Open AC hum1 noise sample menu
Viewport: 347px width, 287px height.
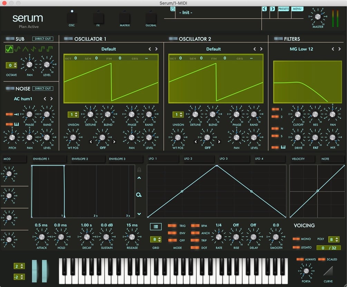coord(23,99)
